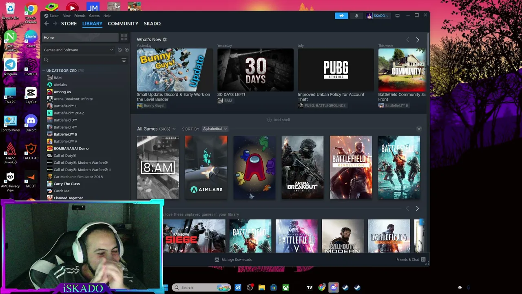This screenshot has width=522, height=294.
Task: Click Add shelf
Action: [279, 120]
